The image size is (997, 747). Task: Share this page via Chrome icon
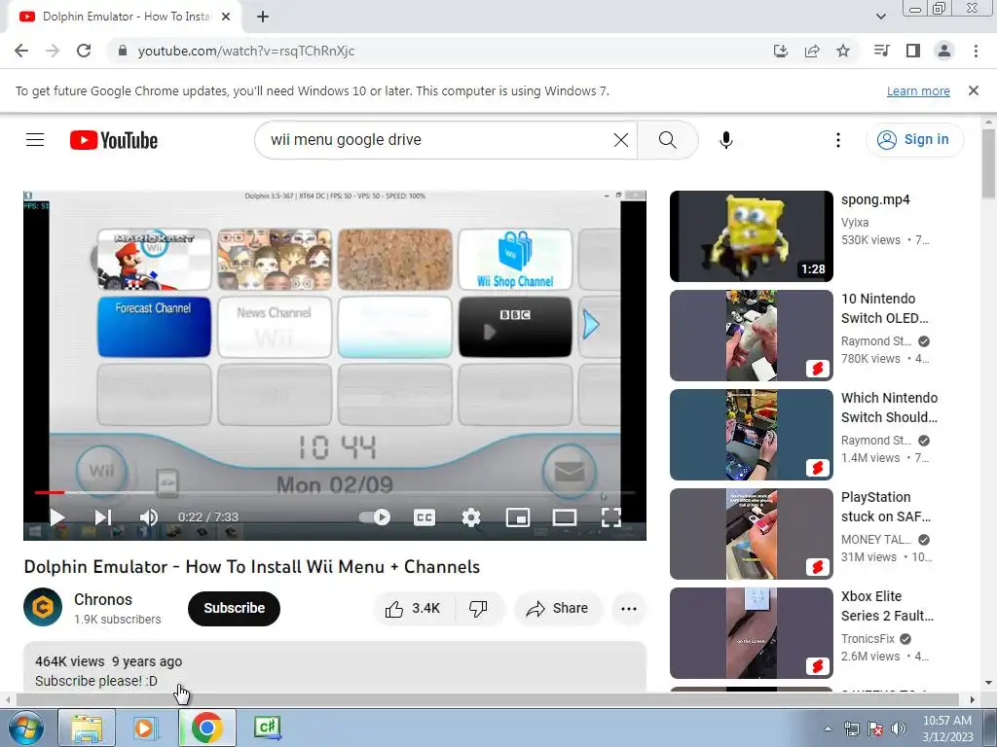click(x=812, y=51)
